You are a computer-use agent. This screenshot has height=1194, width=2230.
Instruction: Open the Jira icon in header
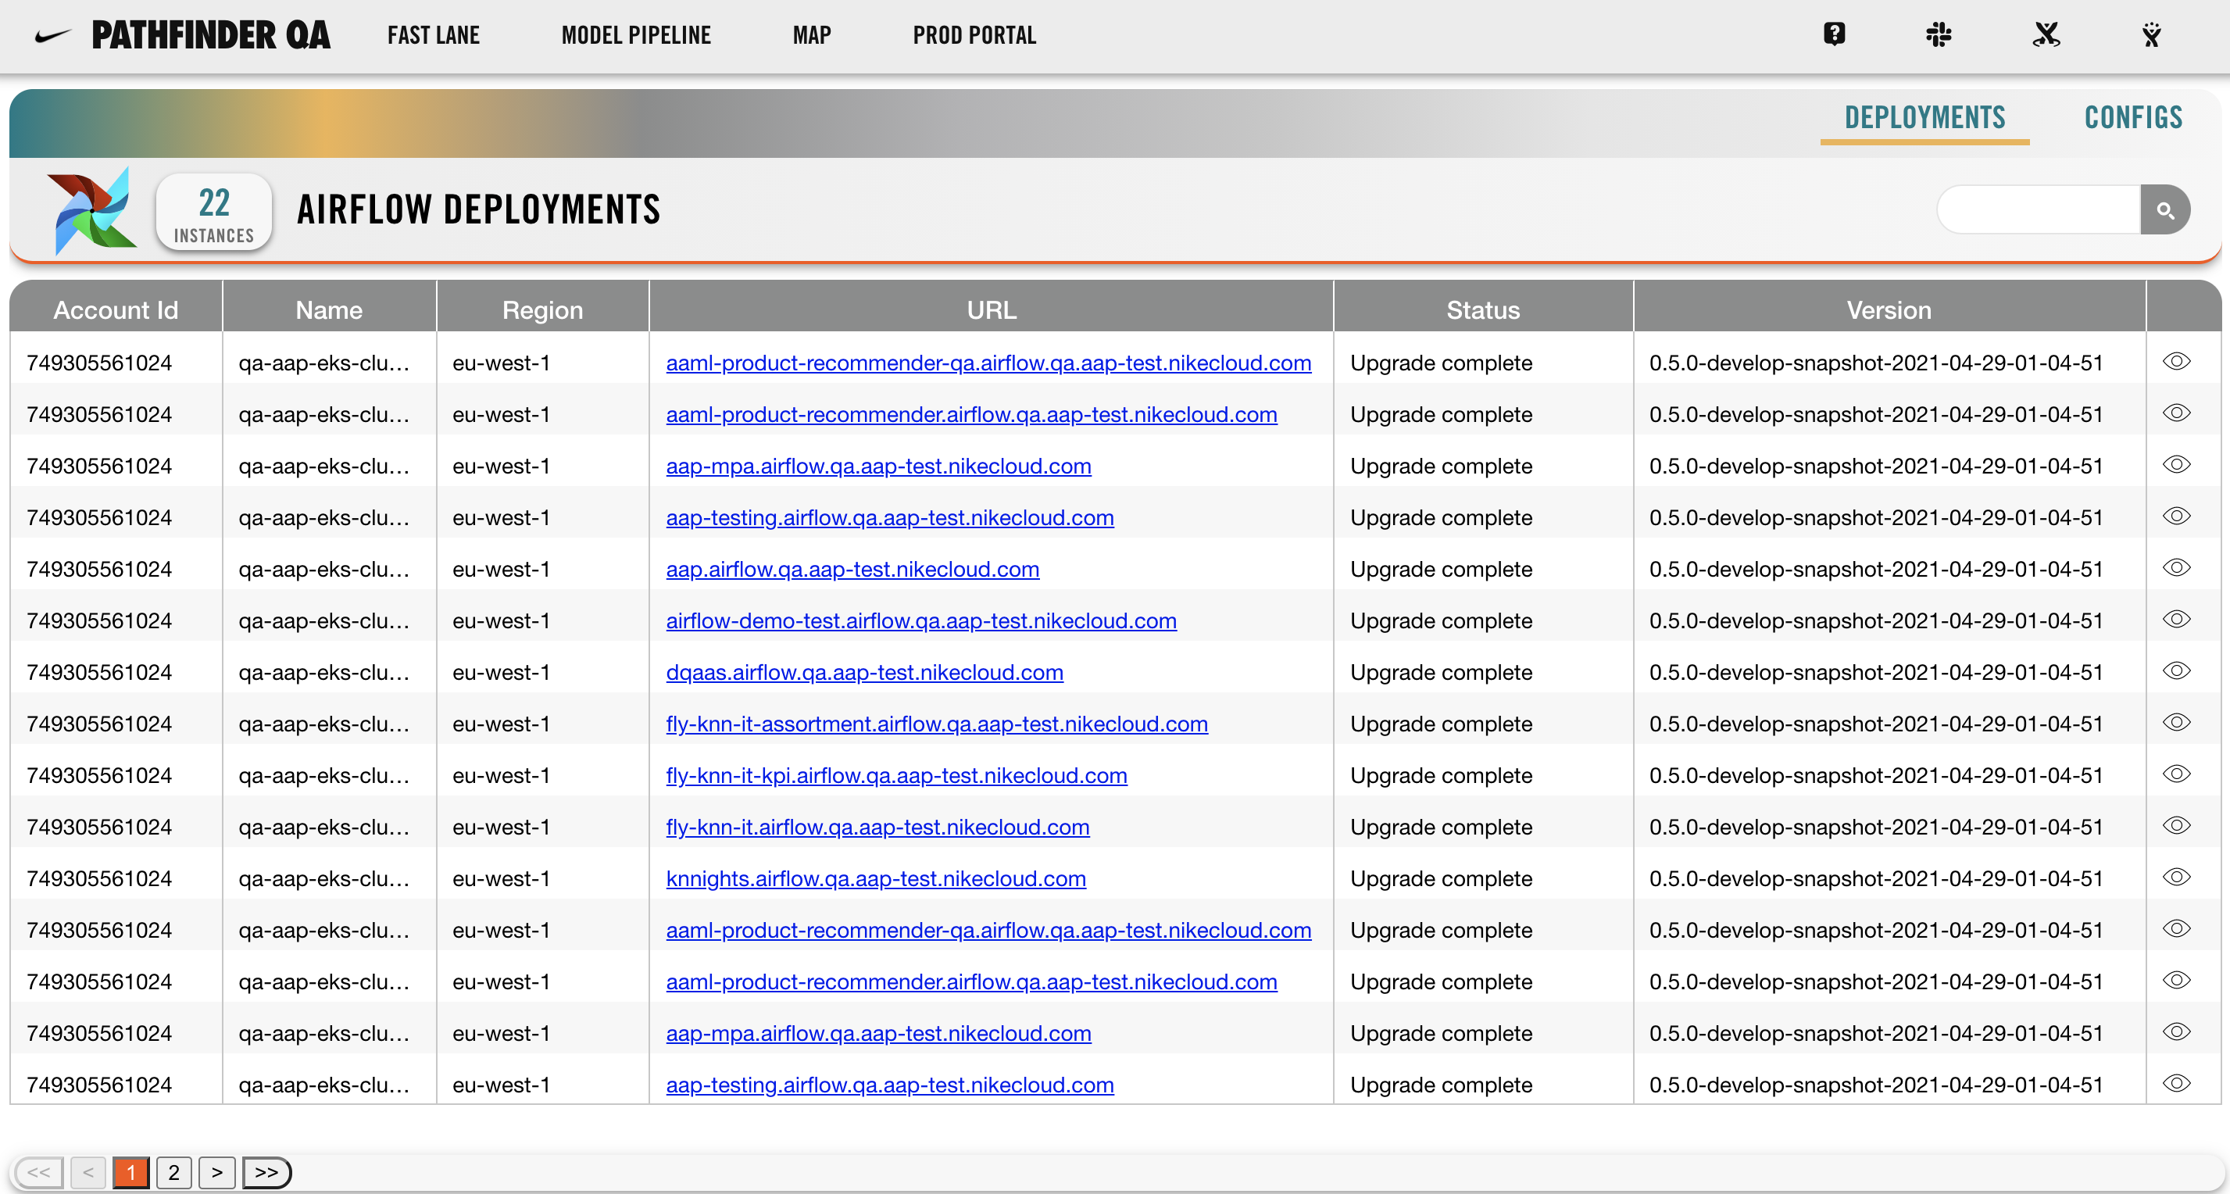pyautogui.click(x=2151, y=34)
